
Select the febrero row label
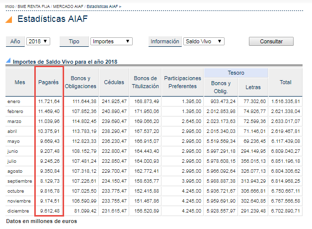[x=15, y=112]
